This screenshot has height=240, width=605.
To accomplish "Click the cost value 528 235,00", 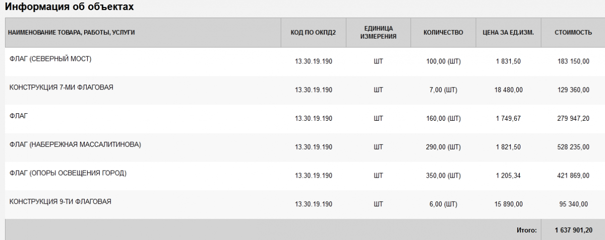I will point(572,147).
